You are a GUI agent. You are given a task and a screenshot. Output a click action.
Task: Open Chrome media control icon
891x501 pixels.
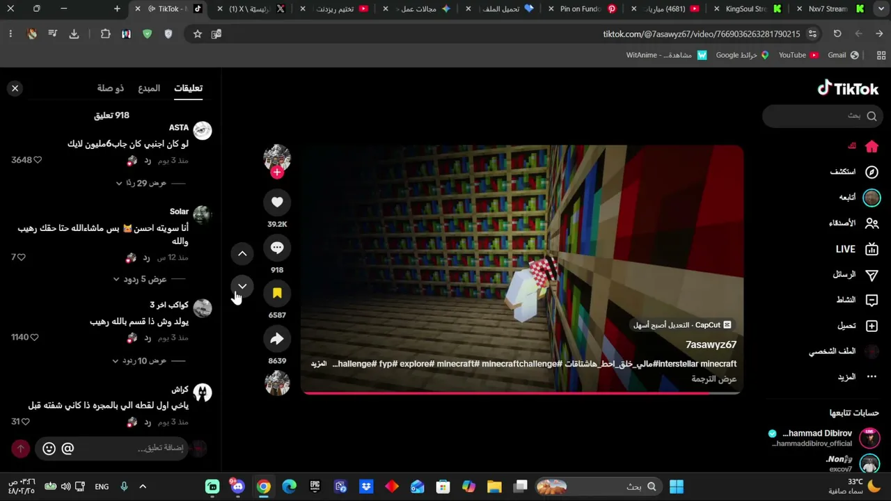pyautogui.click(x=53, y=33)
